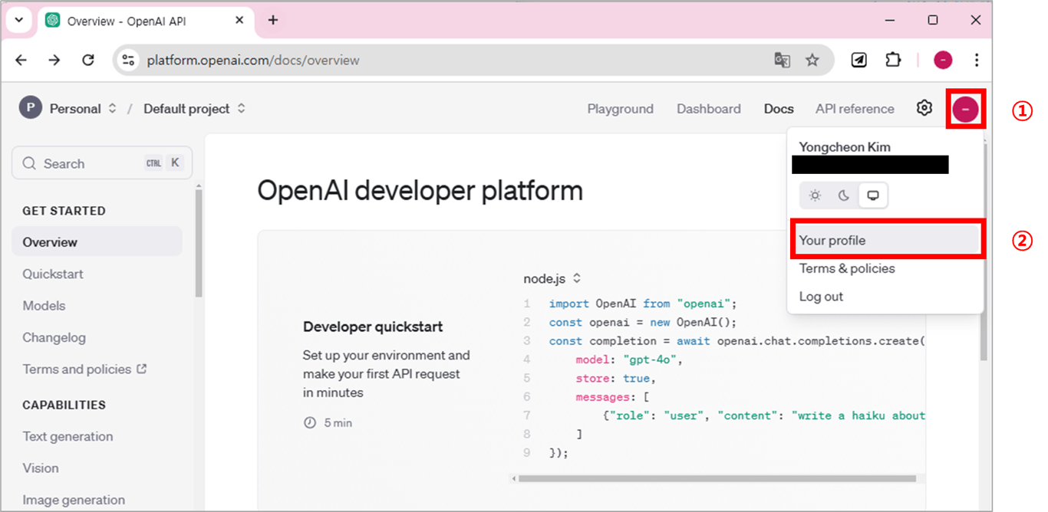Select system theme monitor icon
The height and width of the screenshot is (512, 1048).
872,195
